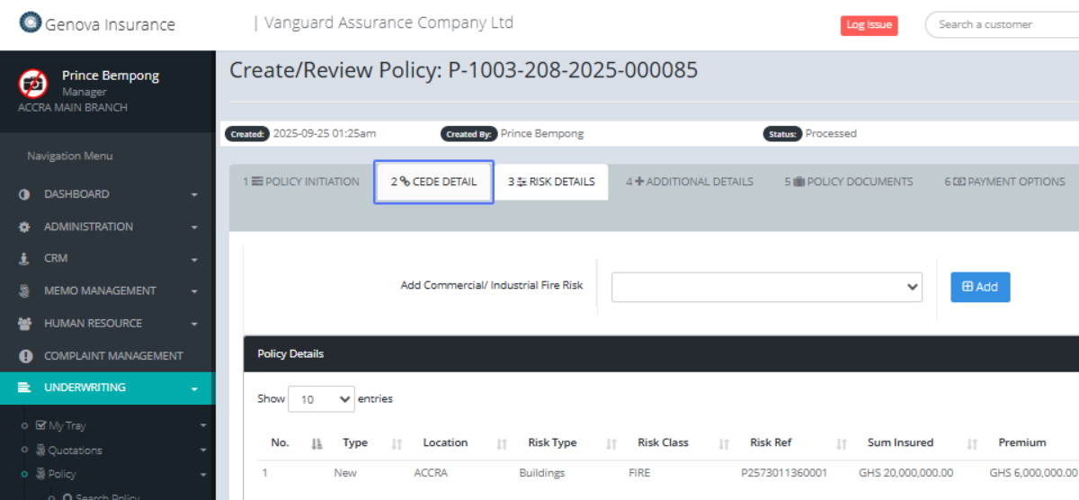
Task: Open the show entries count dropdown
Action: click(x=321, y=399)
